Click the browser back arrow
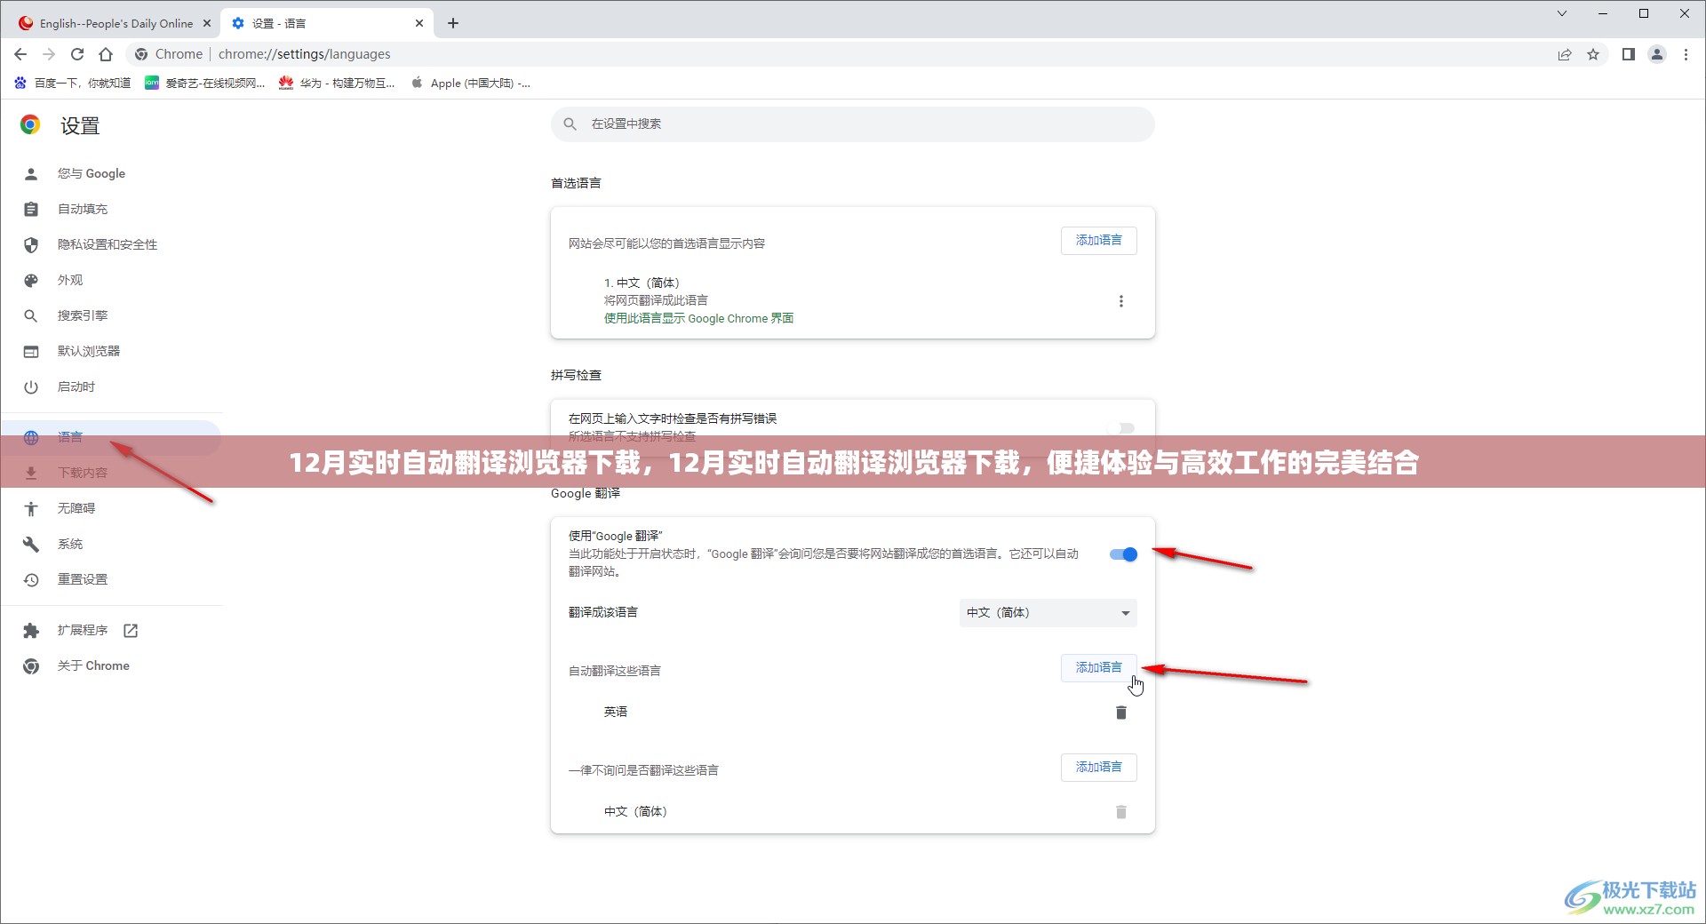 click(20, 54)
